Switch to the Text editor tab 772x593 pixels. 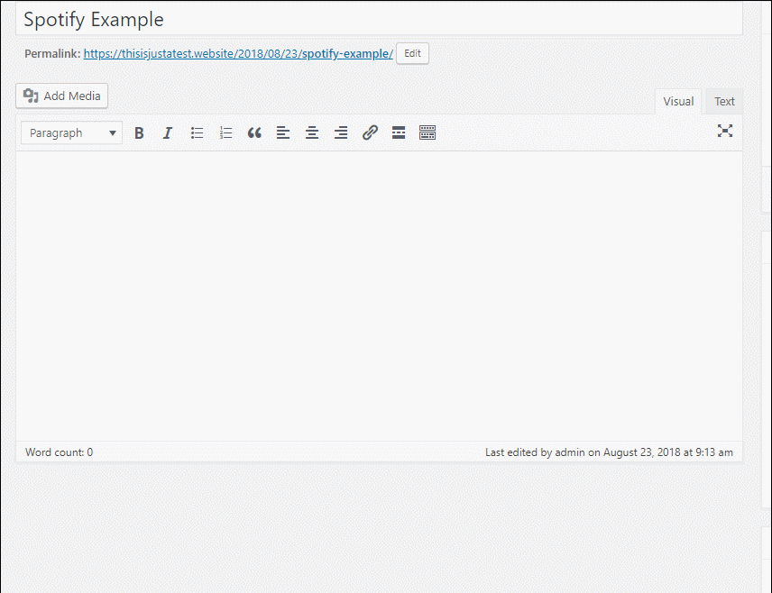(724, 101)
